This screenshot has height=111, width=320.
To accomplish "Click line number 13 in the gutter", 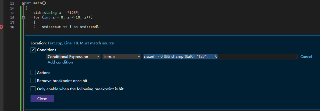I will (12, 3).
